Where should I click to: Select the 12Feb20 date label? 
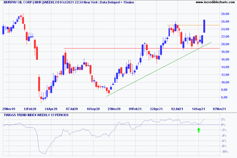pyautogui.click(x=30, y=109)
